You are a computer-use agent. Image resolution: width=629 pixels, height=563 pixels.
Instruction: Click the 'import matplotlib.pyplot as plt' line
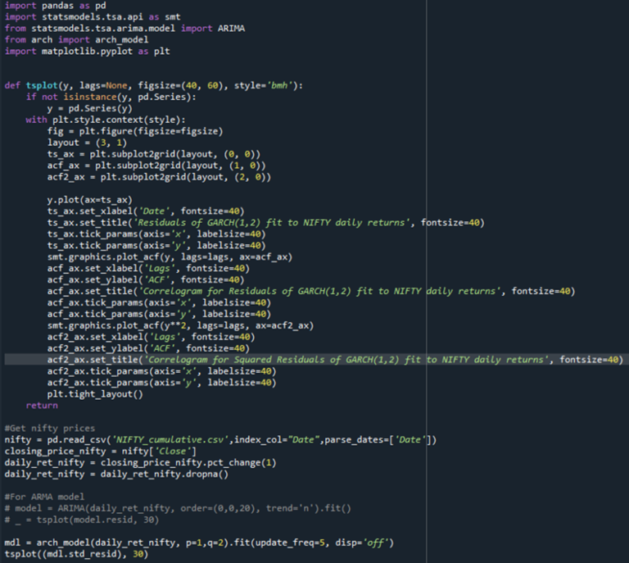[79, 51]
